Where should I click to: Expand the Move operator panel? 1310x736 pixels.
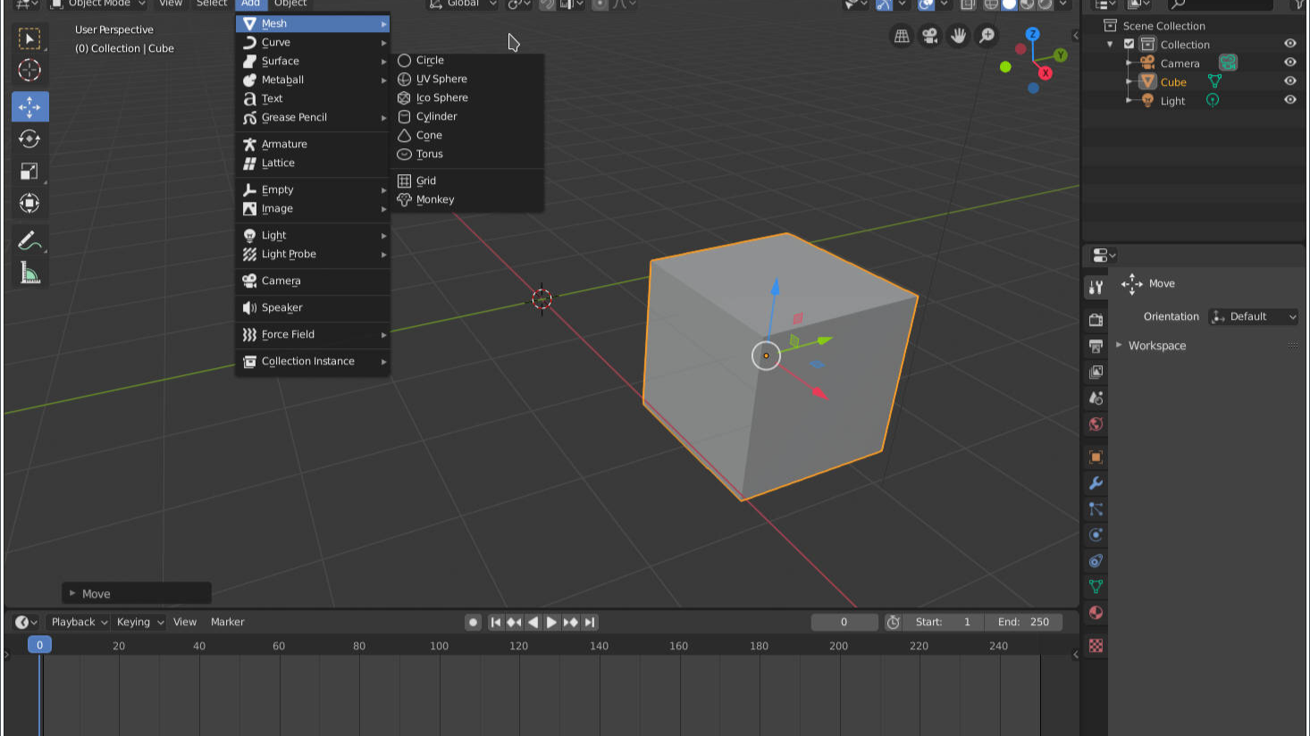pyautogui.click(x=137, y=593)
